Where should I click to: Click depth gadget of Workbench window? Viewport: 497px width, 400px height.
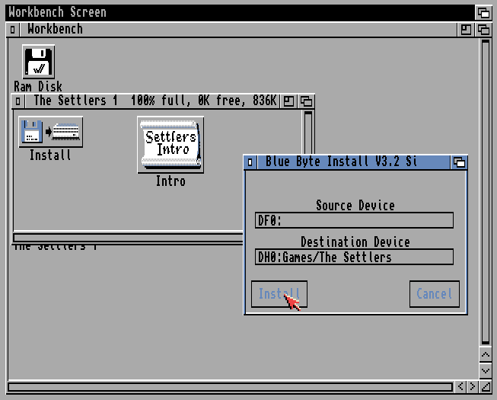483,30
